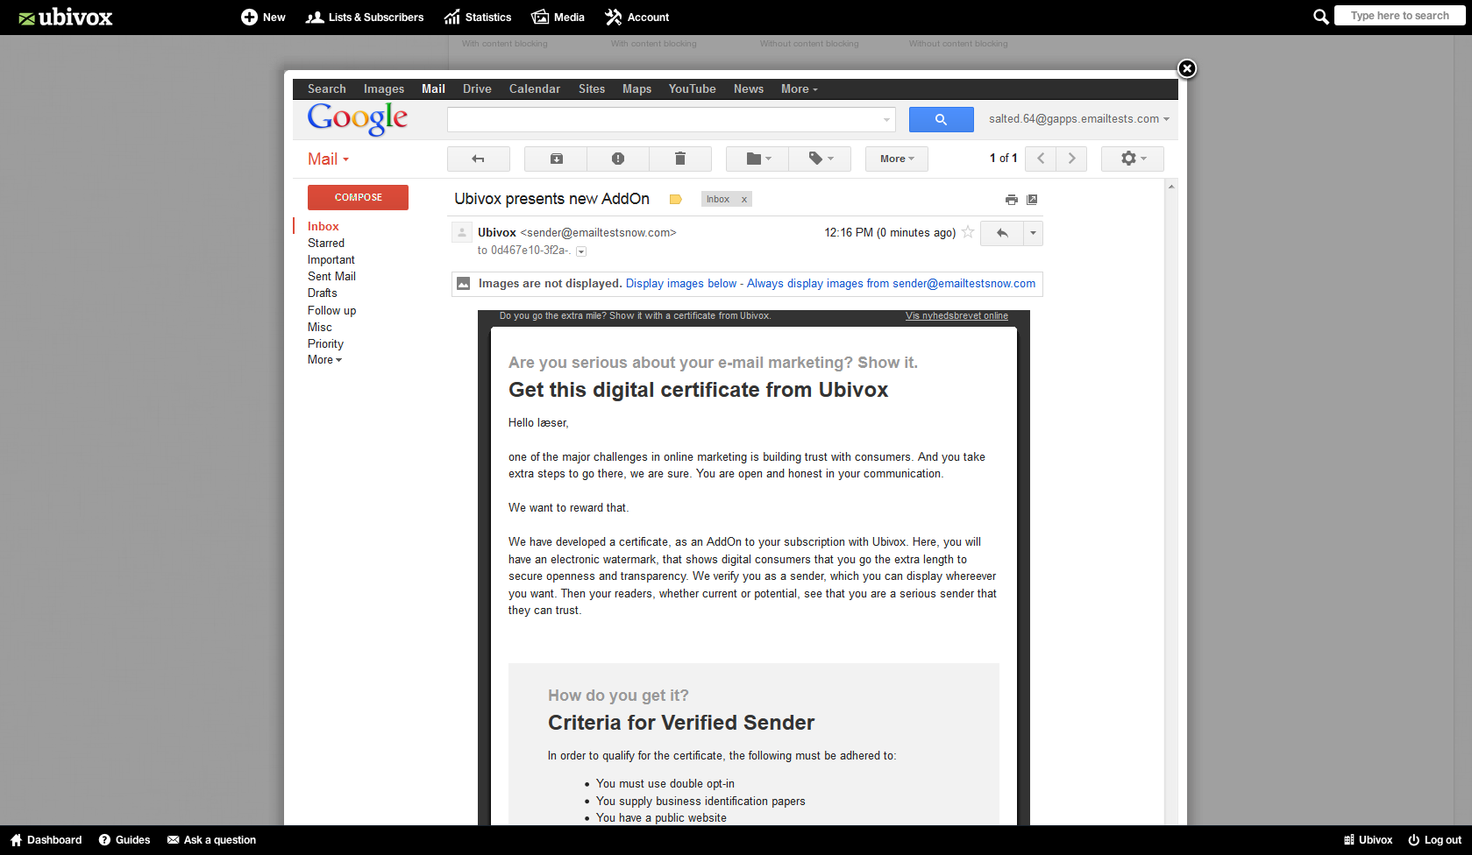Open the Move to folder dropdown
The width and height of the screenshot is (1472, 855).
[x=757, y=159]
